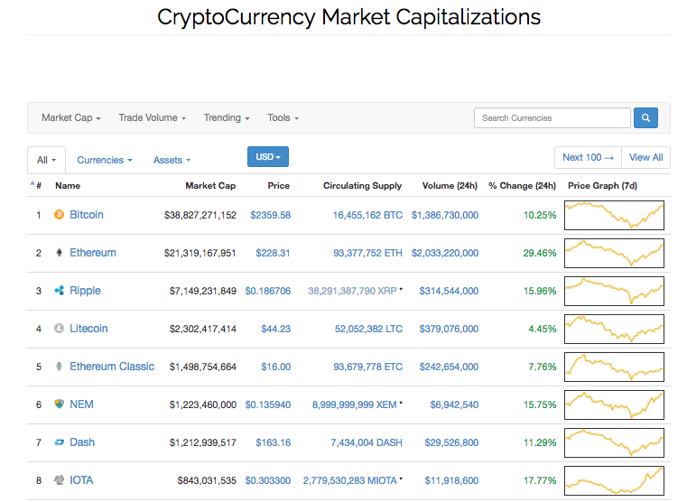This screenshot has height=502, width=687.
Task: Click Ethereum Classic price $16.00
Action: pyautogui.click(x=275, y=367)
